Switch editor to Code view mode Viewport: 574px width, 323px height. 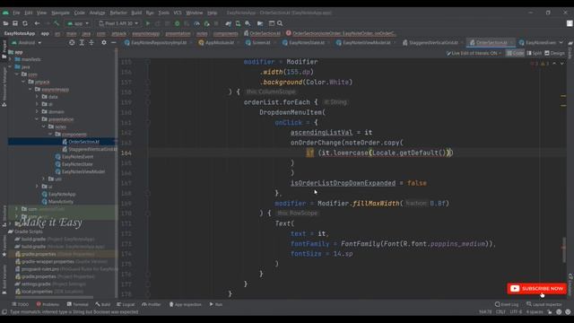515,53
